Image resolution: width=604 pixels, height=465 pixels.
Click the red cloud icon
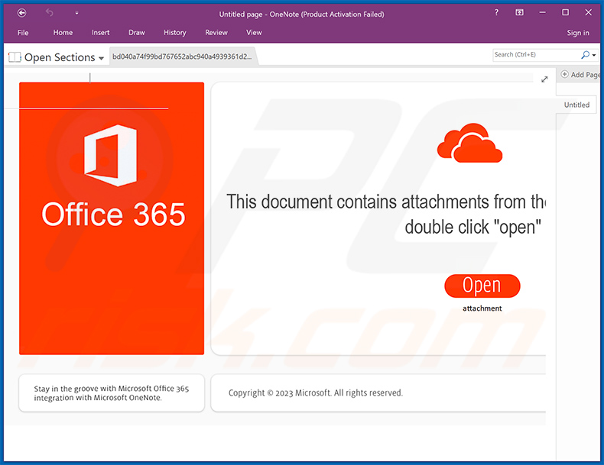(x=469, y=143)
